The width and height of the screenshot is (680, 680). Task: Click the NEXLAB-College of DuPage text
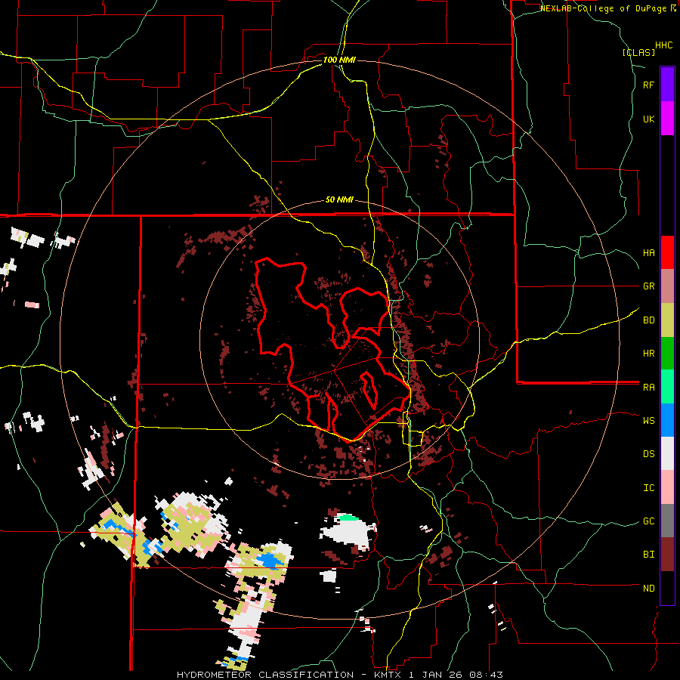[x=603, y=8]
